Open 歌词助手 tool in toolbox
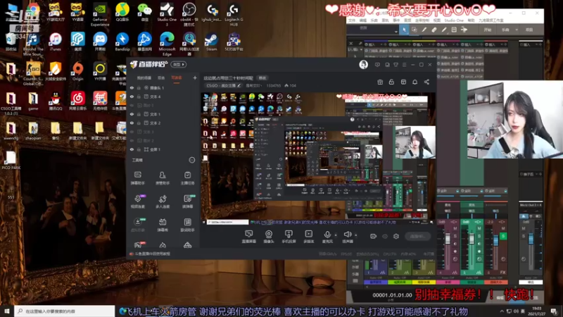 (187, 225)
